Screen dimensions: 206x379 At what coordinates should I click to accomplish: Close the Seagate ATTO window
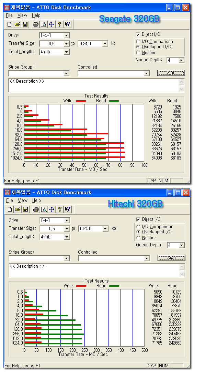(185, 8)
